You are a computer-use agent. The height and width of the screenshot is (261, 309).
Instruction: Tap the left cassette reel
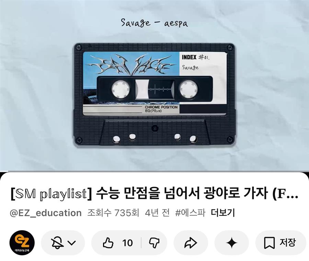coord(121,89)
